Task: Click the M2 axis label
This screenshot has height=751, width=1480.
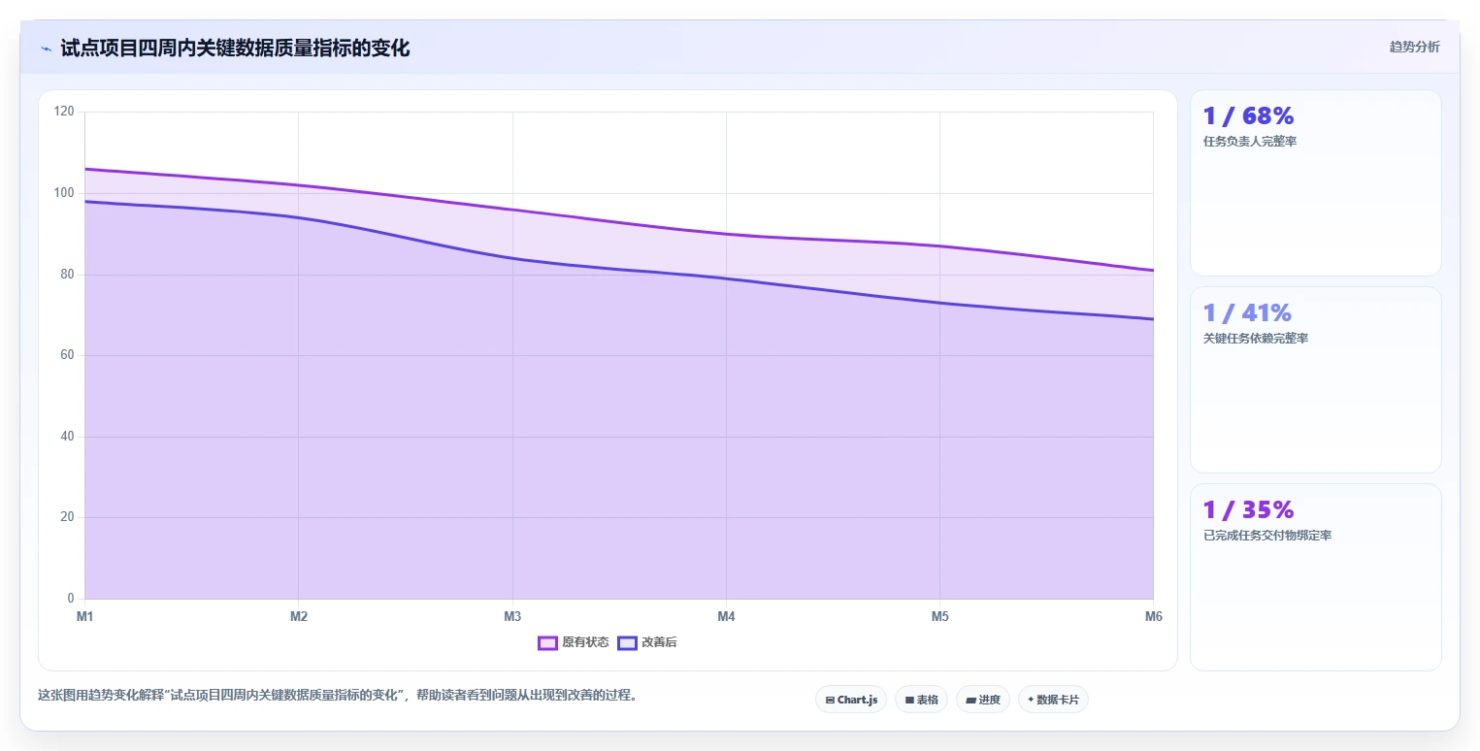Action: pyautogui.click(x=299, y=617)
